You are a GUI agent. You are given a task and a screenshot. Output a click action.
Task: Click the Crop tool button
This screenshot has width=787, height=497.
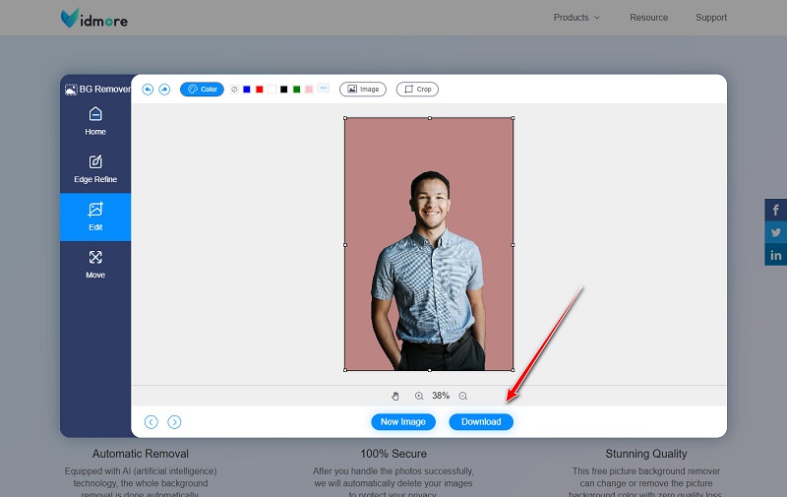417,90
